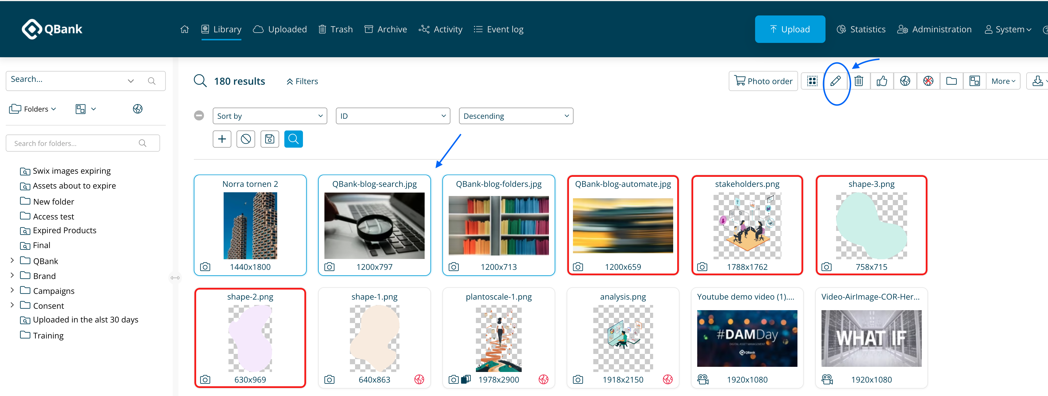Open the categories layout dropdown in sidebar
Screen dimensions: 1048x396
click(86, 109)
